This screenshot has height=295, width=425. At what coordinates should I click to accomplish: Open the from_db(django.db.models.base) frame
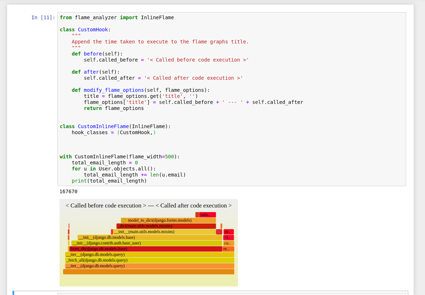tap(145, 249)
